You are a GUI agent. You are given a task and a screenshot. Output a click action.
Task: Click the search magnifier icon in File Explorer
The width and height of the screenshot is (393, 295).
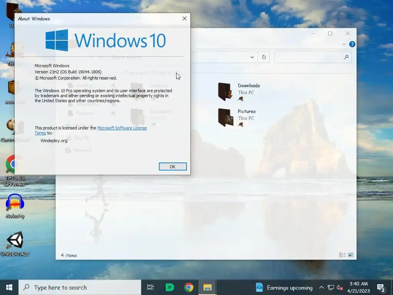click(346, 57)
